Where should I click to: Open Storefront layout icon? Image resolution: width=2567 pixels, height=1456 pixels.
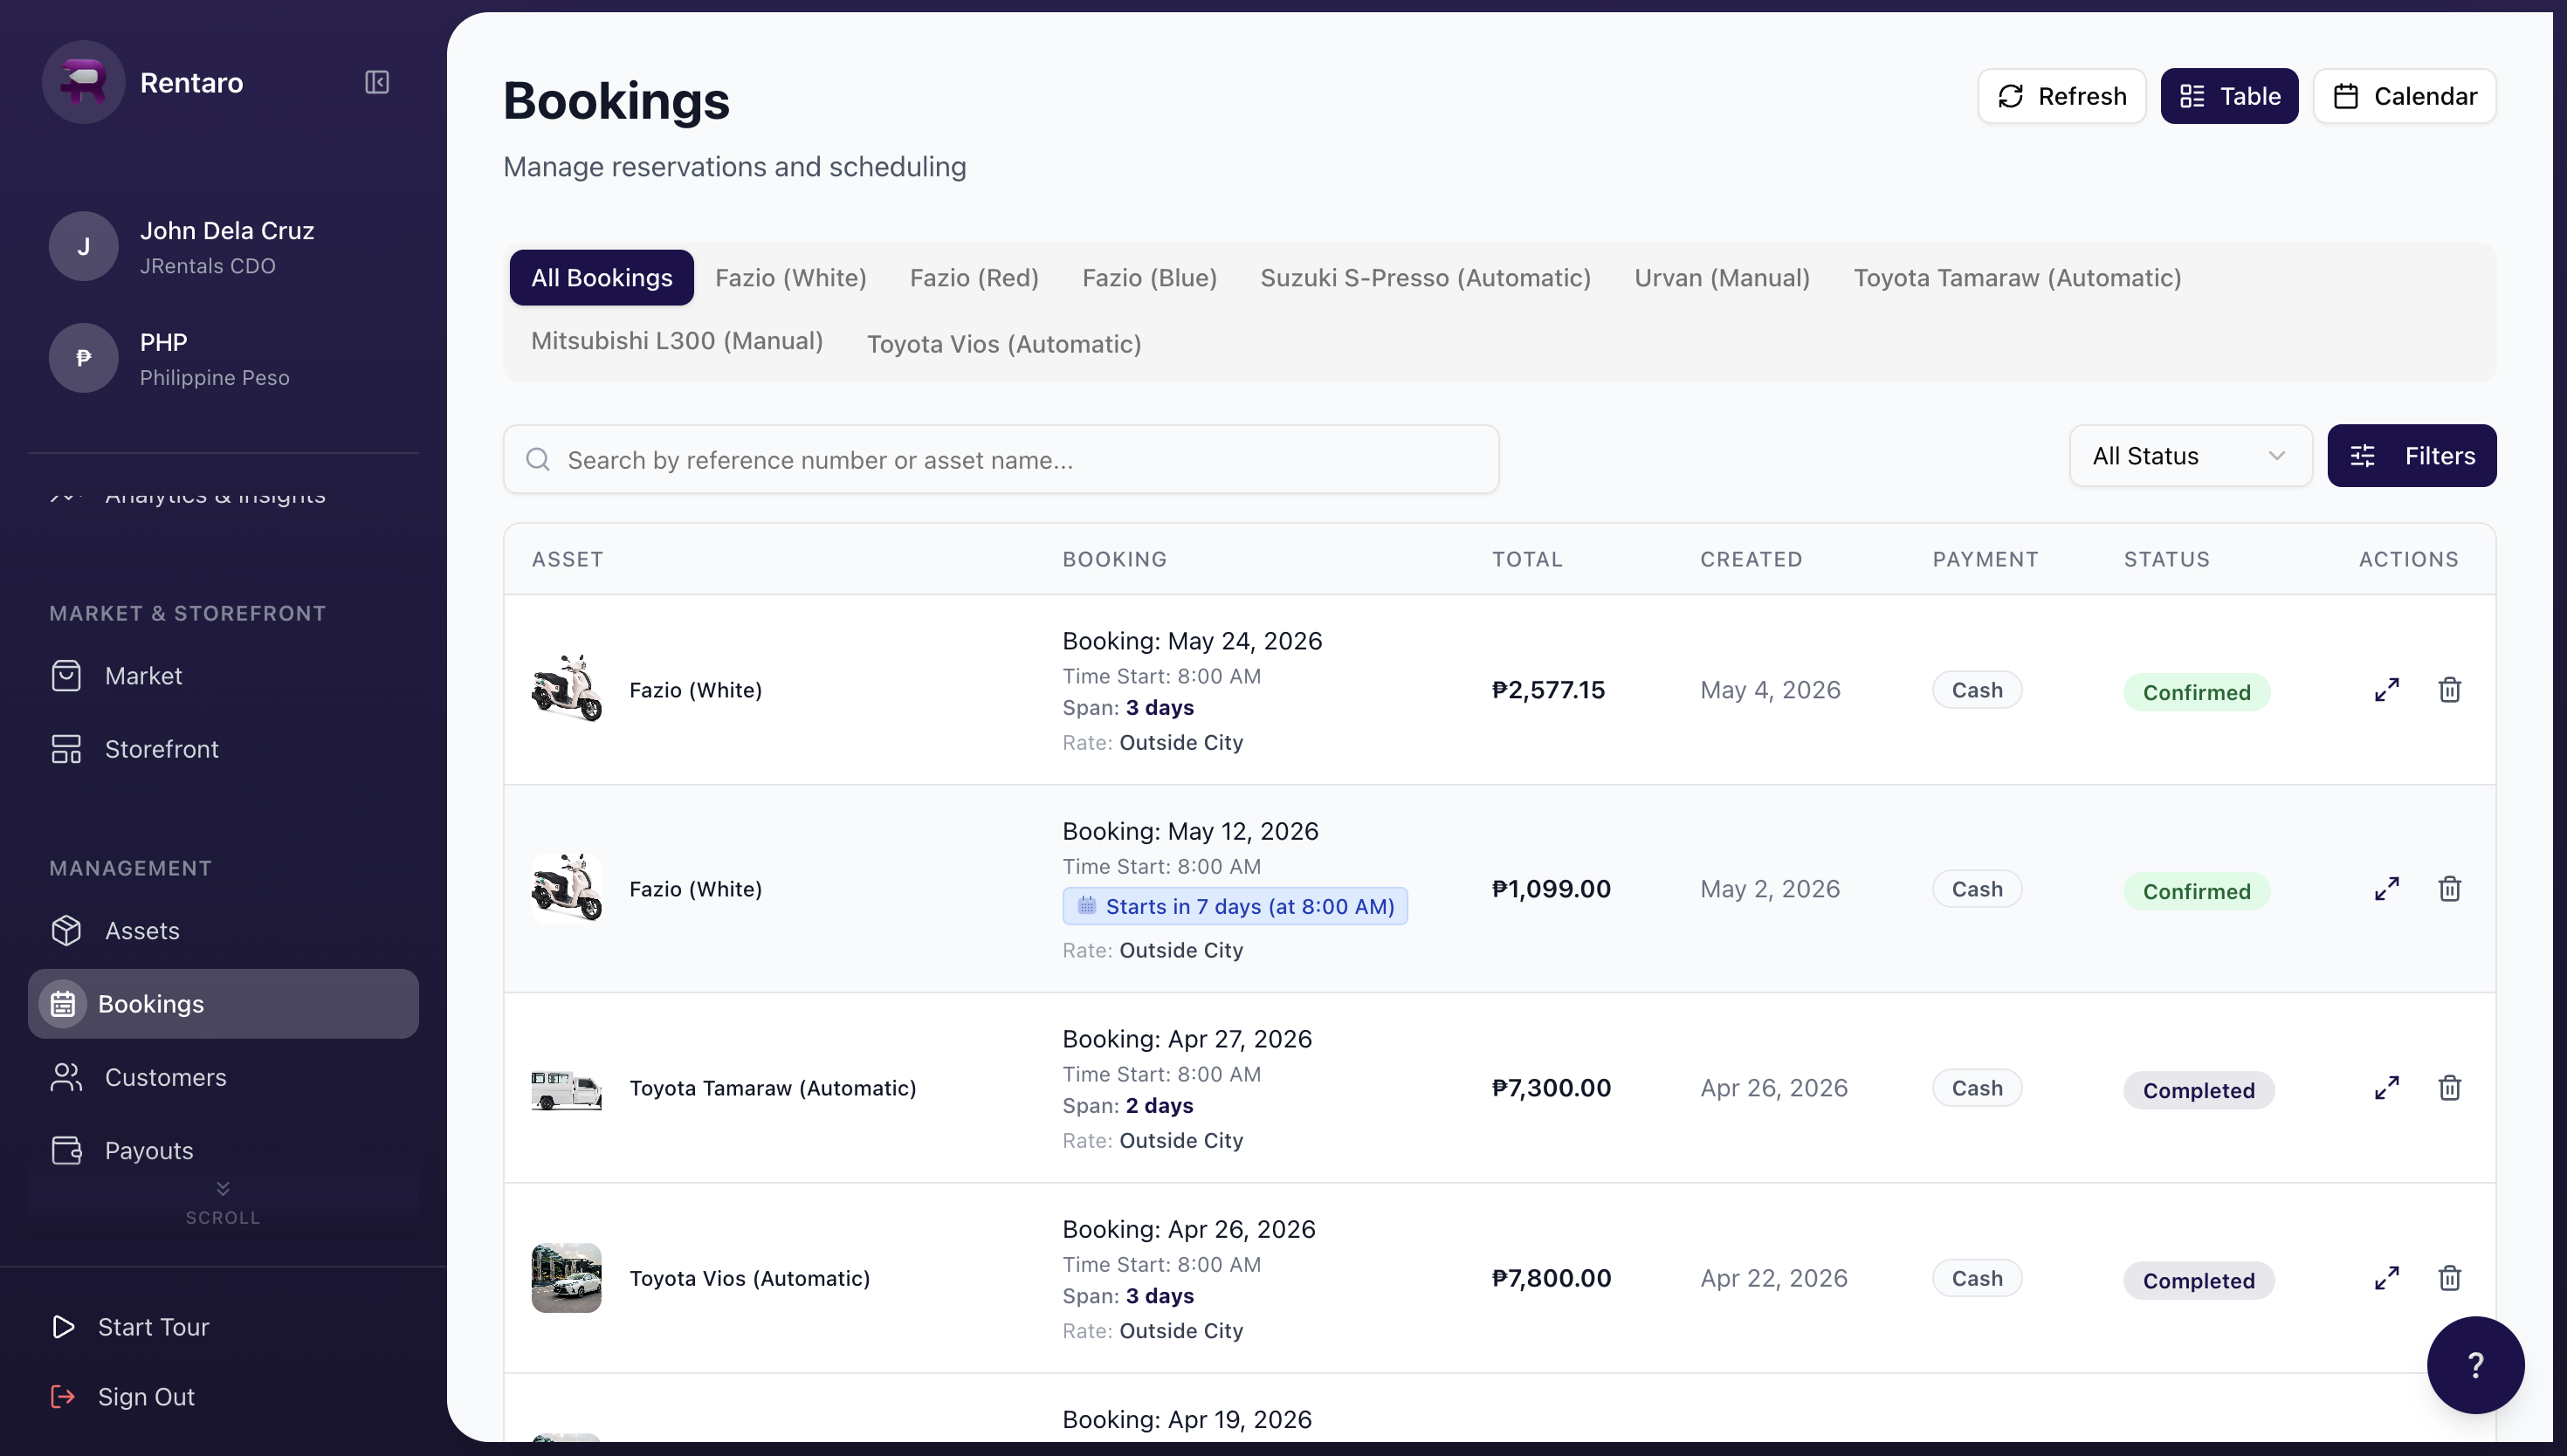pos(66,749)
